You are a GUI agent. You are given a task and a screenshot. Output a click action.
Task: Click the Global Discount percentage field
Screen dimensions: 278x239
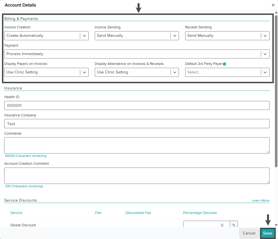click(x=207, y=224)
